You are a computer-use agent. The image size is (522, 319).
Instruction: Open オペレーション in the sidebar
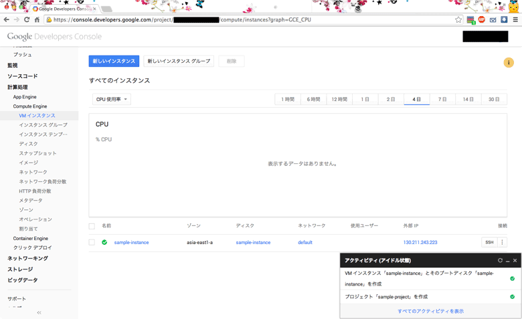tap(35, 219)
